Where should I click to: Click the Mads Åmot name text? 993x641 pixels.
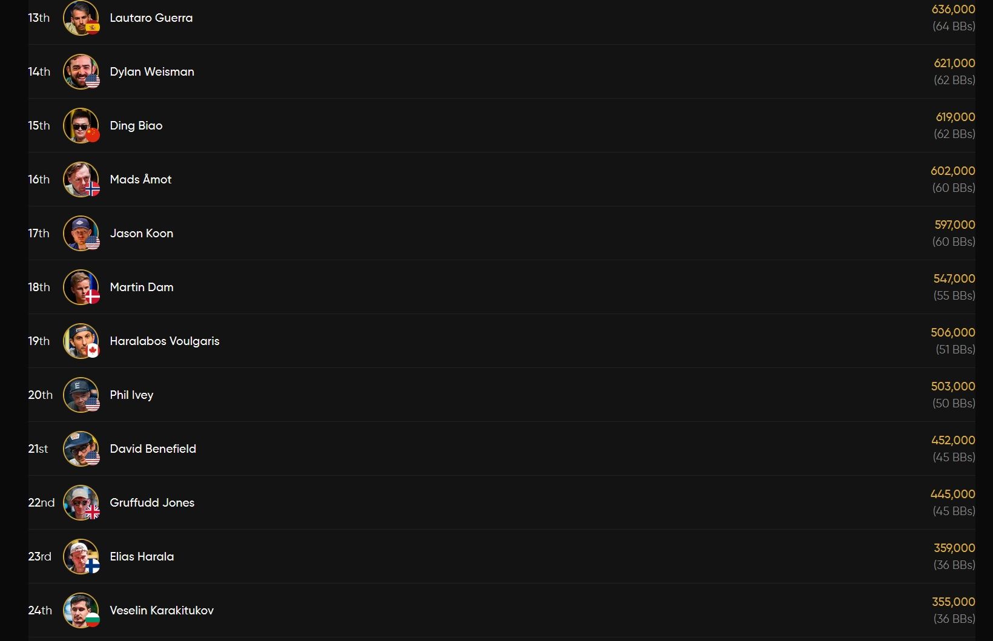click(140, 179)
